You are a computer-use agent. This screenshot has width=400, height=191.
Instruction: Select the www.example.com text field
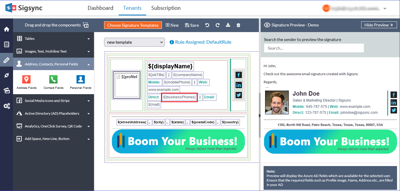163,90
